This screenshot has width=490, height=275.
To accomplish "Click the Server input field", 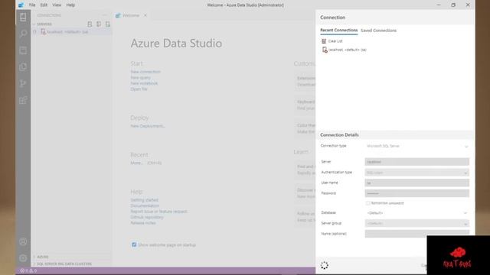I will point(416,162).
